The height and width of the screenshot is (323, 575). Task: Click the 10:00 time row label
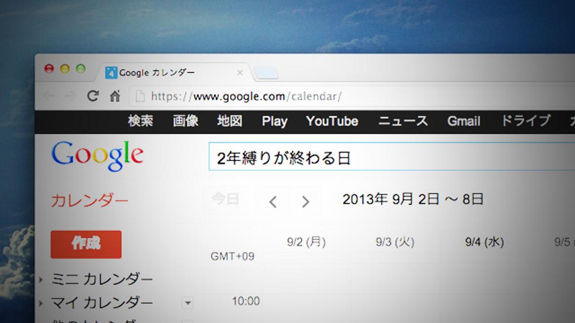[246, 301]
